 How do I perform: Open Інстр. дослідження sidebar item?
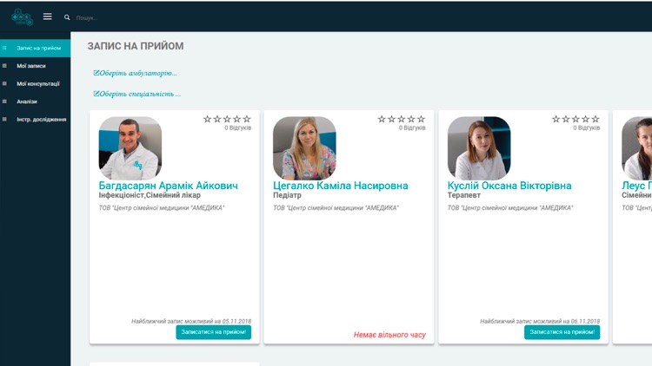pos(36,120)
